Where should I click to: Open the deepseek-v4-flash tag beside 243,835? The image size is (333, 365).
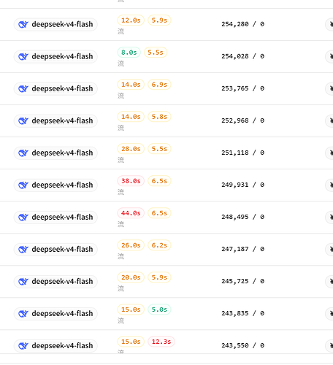[x=55, y=313]
